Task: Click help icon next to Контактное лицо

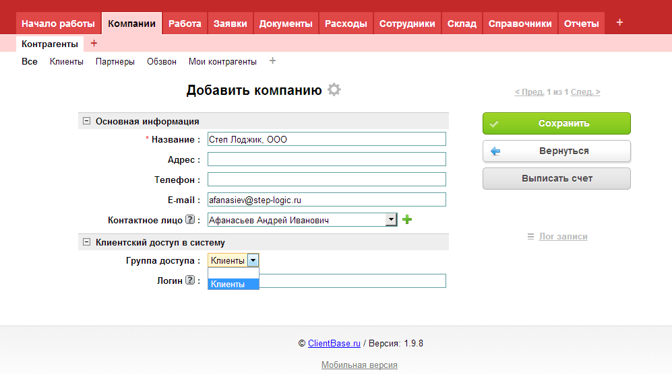Action: [x=190, y=220]
